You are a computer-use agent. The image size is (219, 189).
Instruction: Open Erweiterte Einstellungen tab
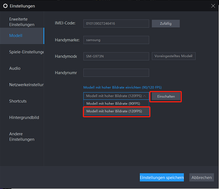click(22, 22)
